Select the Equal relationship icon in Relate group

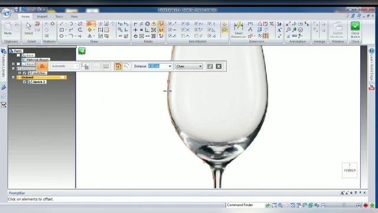tap(142, 30)
